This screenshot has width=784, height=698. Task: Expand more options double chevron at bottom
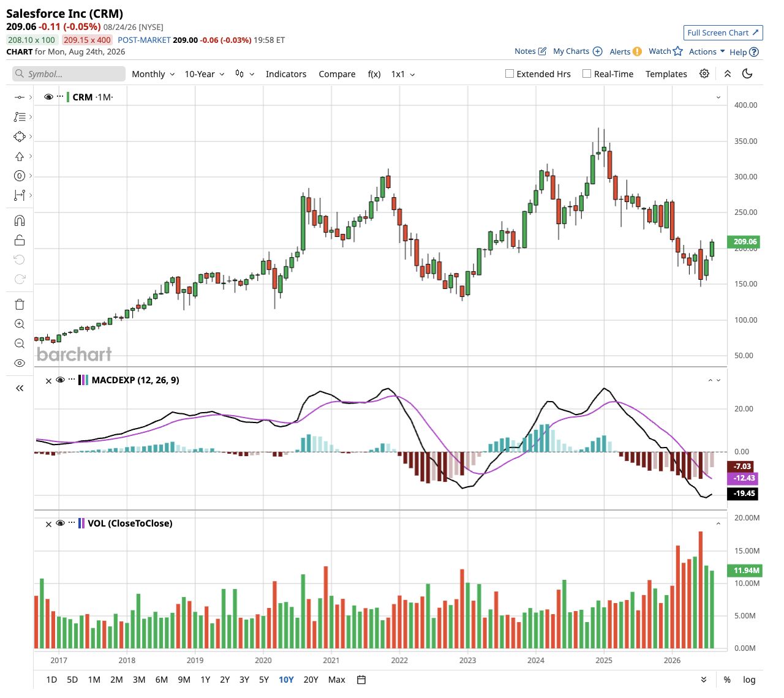pyautogui.click(x=704, y=680)
